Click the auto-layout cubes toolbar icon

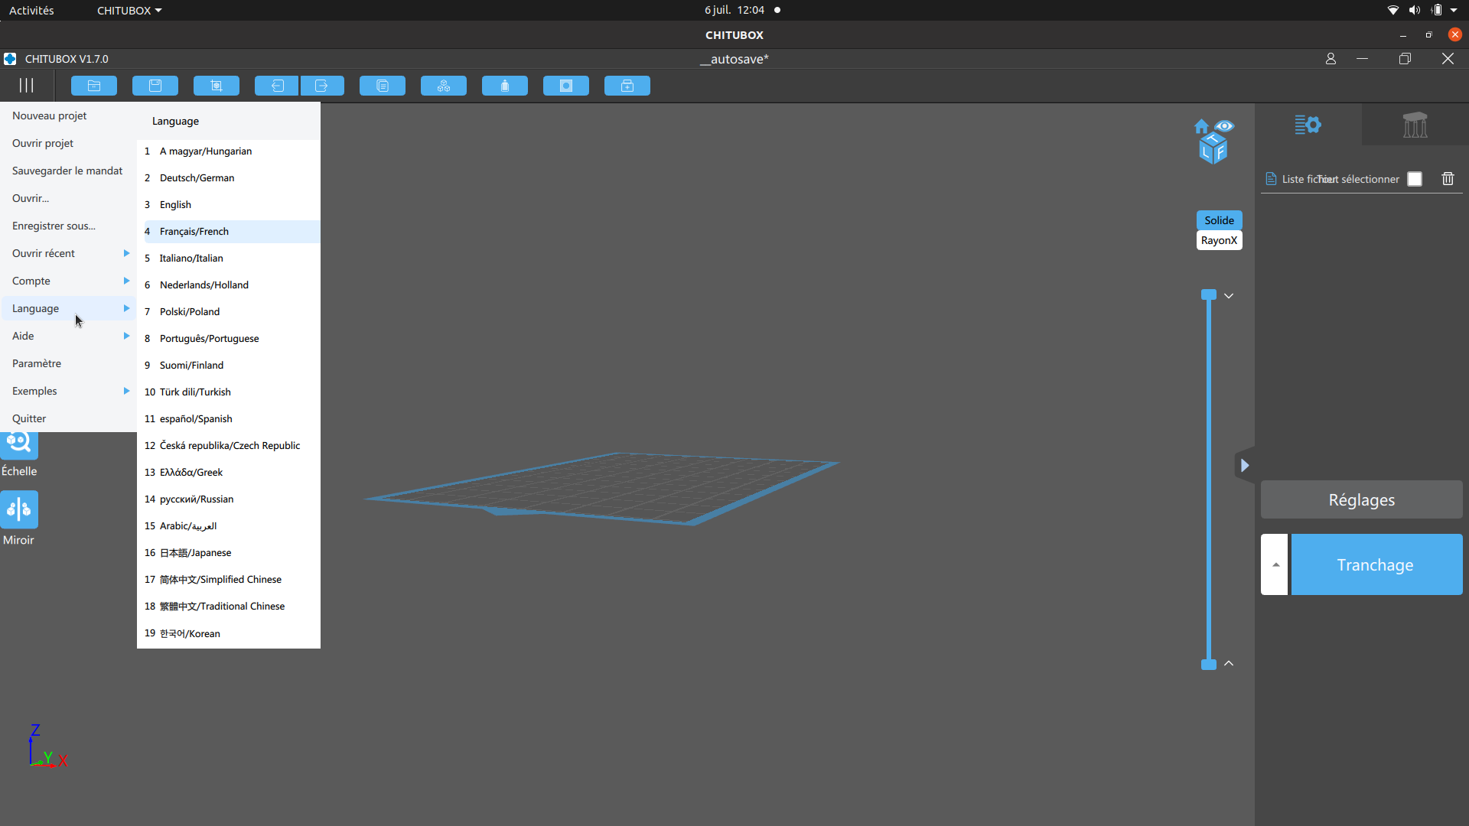pyautogui.click(x=444, y=86)
